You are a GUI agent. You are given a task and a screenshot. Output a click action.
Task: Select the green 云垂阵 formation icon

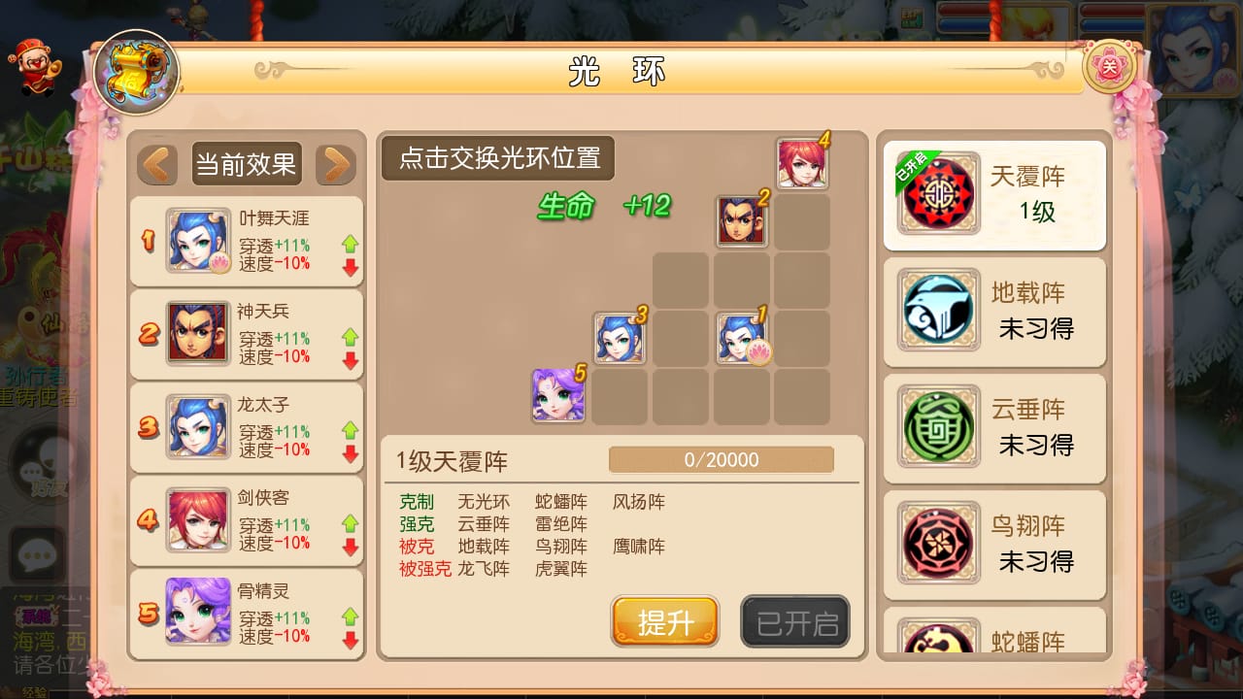click(938, 427)
